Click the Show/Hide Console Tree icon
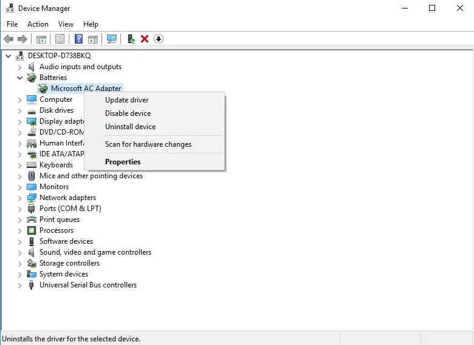 click(x=41, y=39)
